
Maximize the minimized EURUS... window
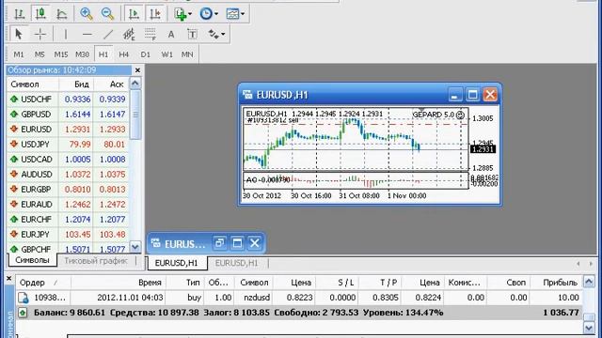237,243
